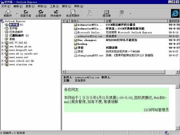Expand the 202.77.203.62 server node
This screenshot has width=180, height=135.
pos(2,43)
